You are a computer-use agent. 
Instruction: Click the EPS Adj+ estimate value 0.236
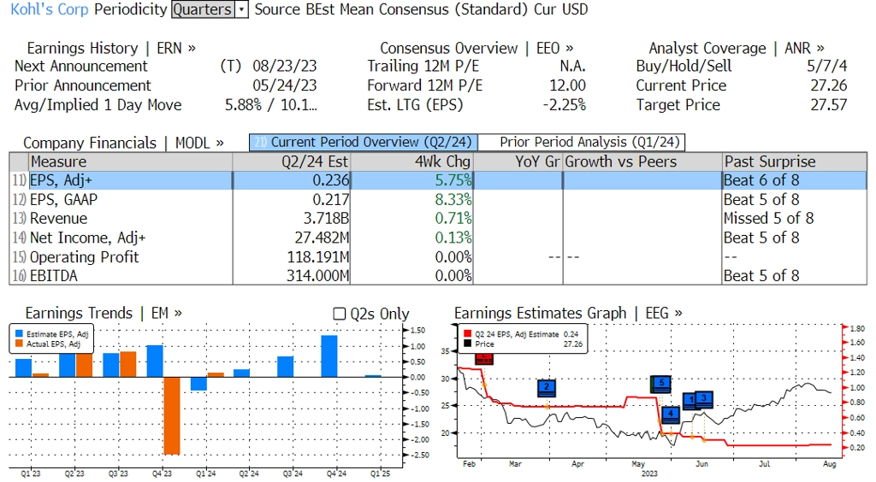click(331, 180)
